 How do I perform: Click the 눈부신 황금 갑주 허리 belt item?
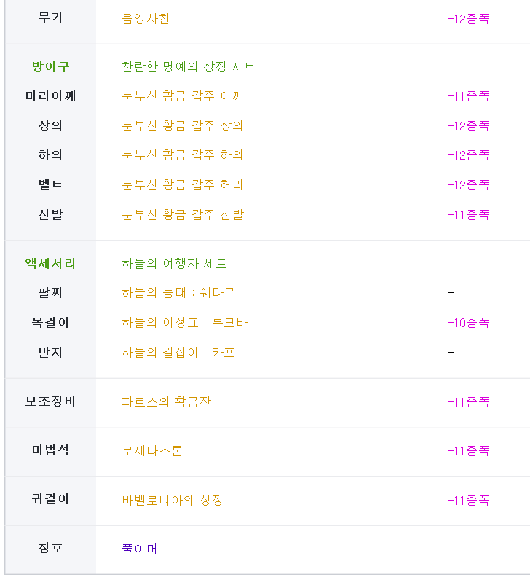point(183,185)
